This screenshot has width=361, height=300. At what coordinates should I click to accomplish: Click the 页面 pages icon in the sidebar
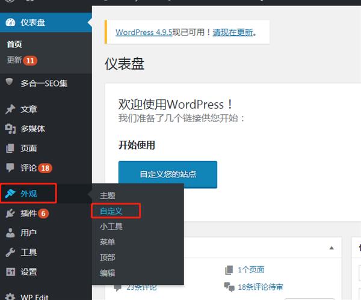[10, 148]
